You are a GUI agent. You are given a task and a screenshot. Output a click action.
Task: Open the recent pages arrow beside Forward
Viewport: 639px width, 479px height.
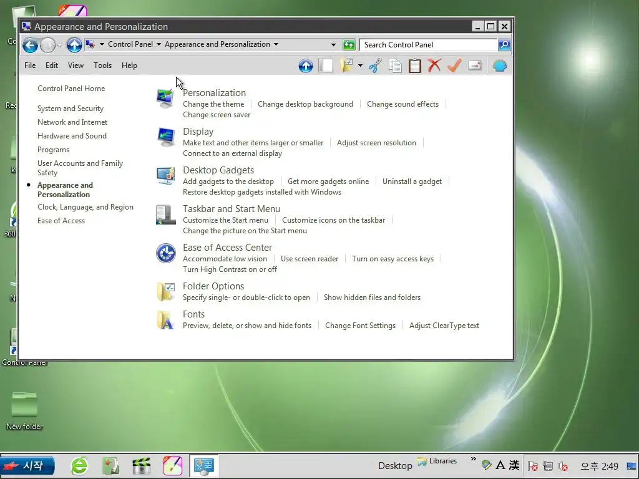[x=59, y=45]
